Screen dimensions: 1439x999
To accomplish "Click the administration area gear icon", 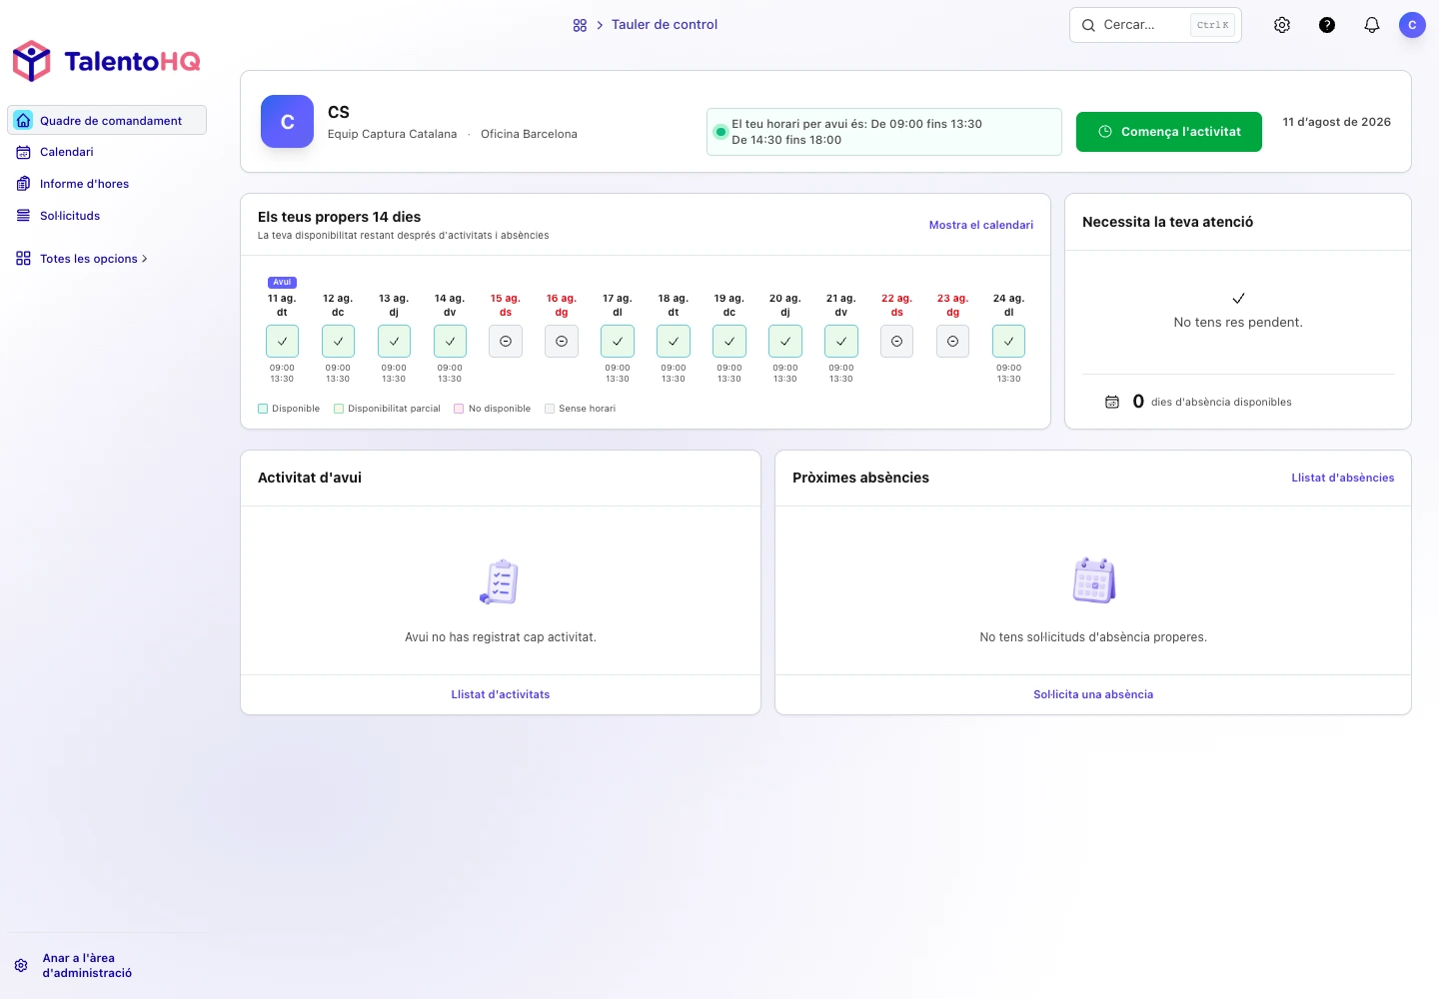I will pyautogui.click(x=21, y=965).
